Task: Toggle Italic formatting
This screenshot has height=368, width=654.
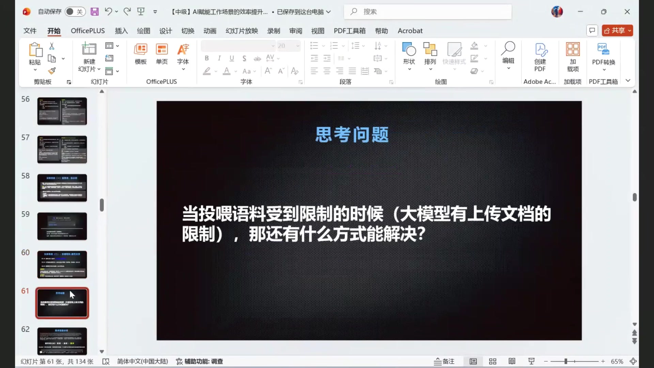Action: pyautogui.click(x=219, y=58)
